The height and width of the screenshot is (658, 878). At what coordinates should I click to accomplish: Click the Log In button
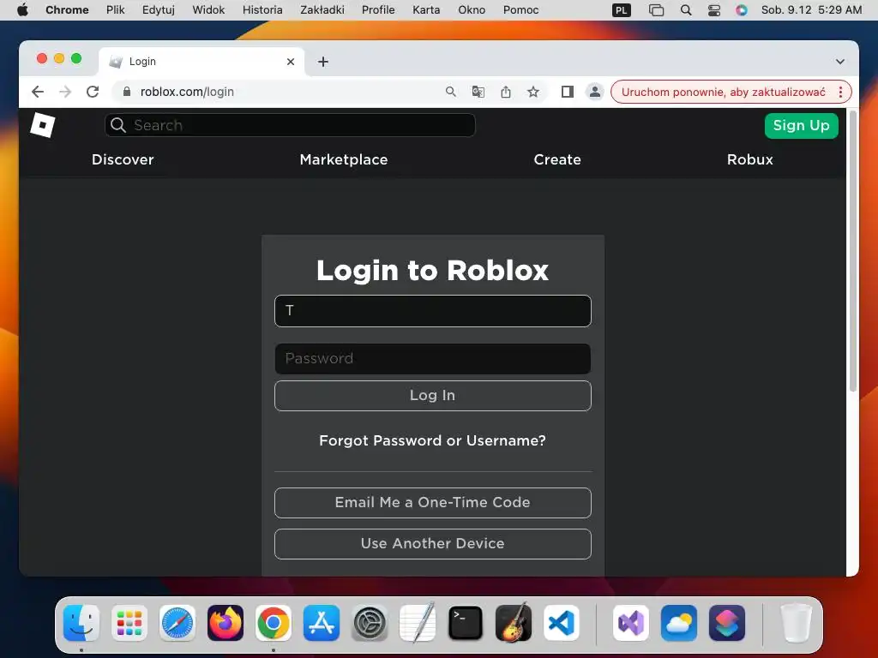pyautogui.click(x=433, y=396)
